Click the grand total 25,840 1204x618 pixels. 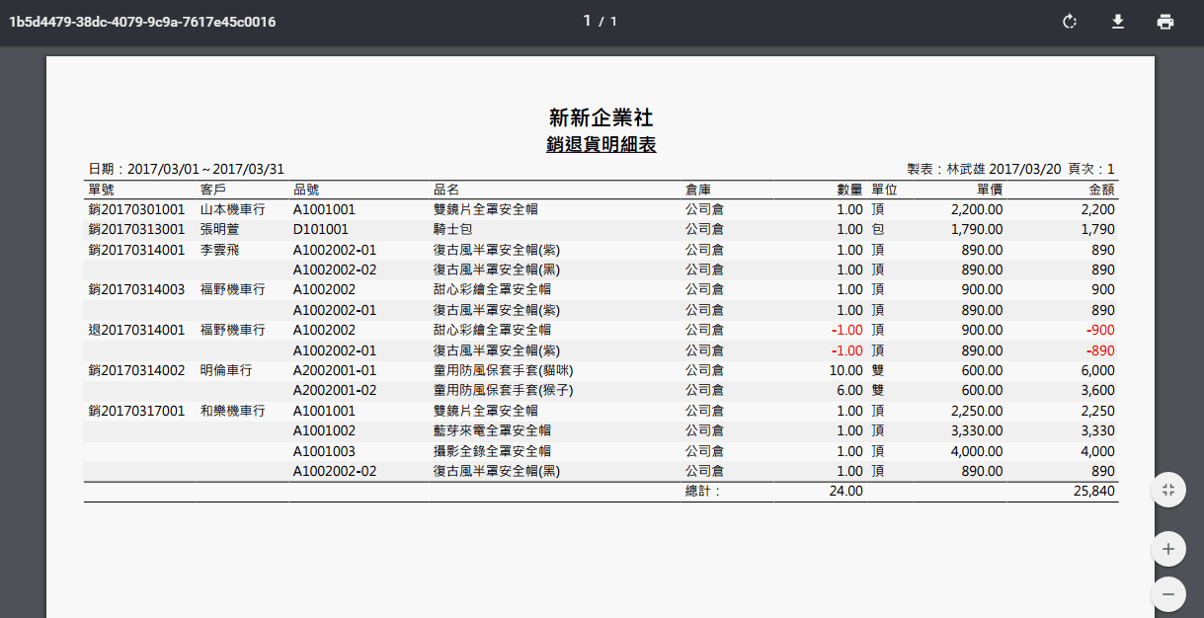coord(1094,491)
